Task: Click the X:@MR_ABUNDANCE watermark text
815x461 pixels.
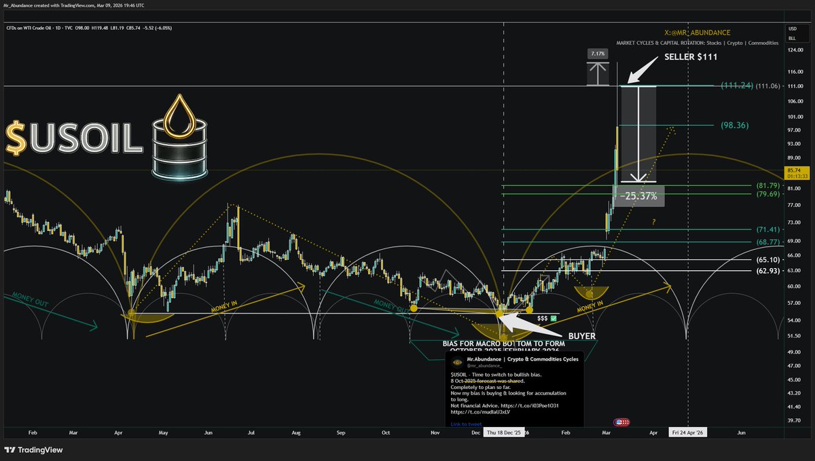Action: tap(698, 32)
